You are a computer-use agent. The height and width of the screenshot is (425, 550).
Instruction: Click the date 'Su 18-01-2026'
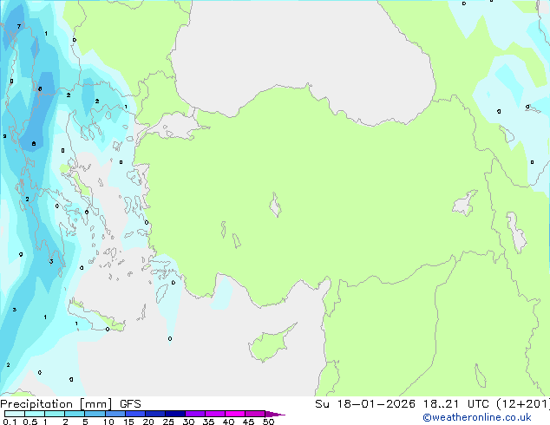tap(365, 404)
